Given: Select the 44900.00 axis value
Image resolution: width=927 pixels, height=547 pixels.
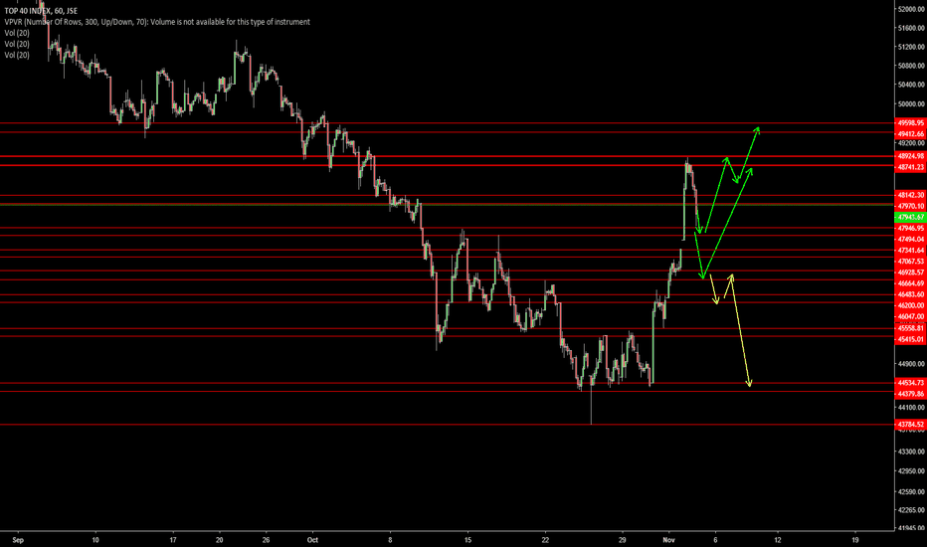Looking at the screenshot, I should 912,364.
